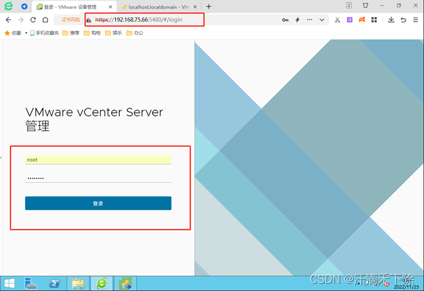Click the password input field

click(x=98, y=178)
